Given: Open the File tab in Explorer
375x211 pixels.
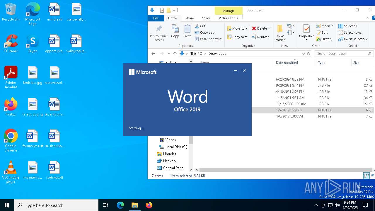Looking at the screenshot, I should click(x=156, y=18).
